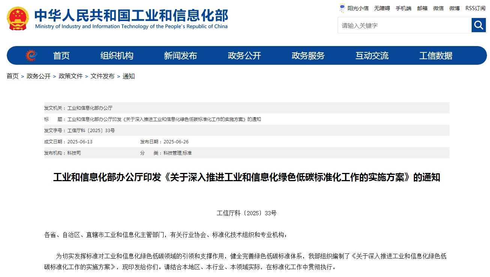The width and height of the screenshot is (490, 277).
Task: Click the 邮箱 link in header
Action: pos(422,8)
